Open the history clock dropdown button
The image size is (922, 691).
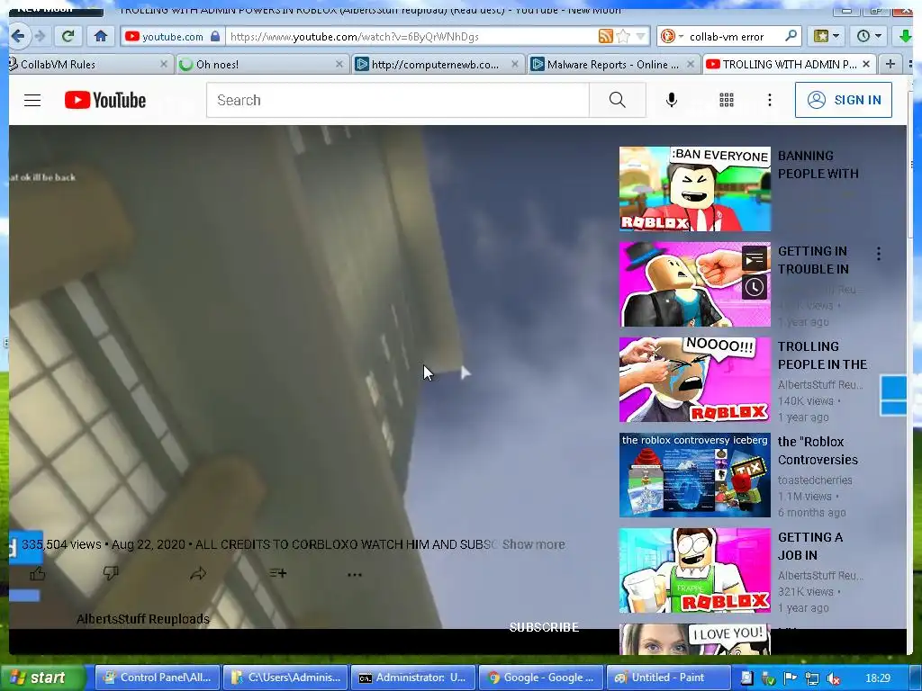[869, 36]
